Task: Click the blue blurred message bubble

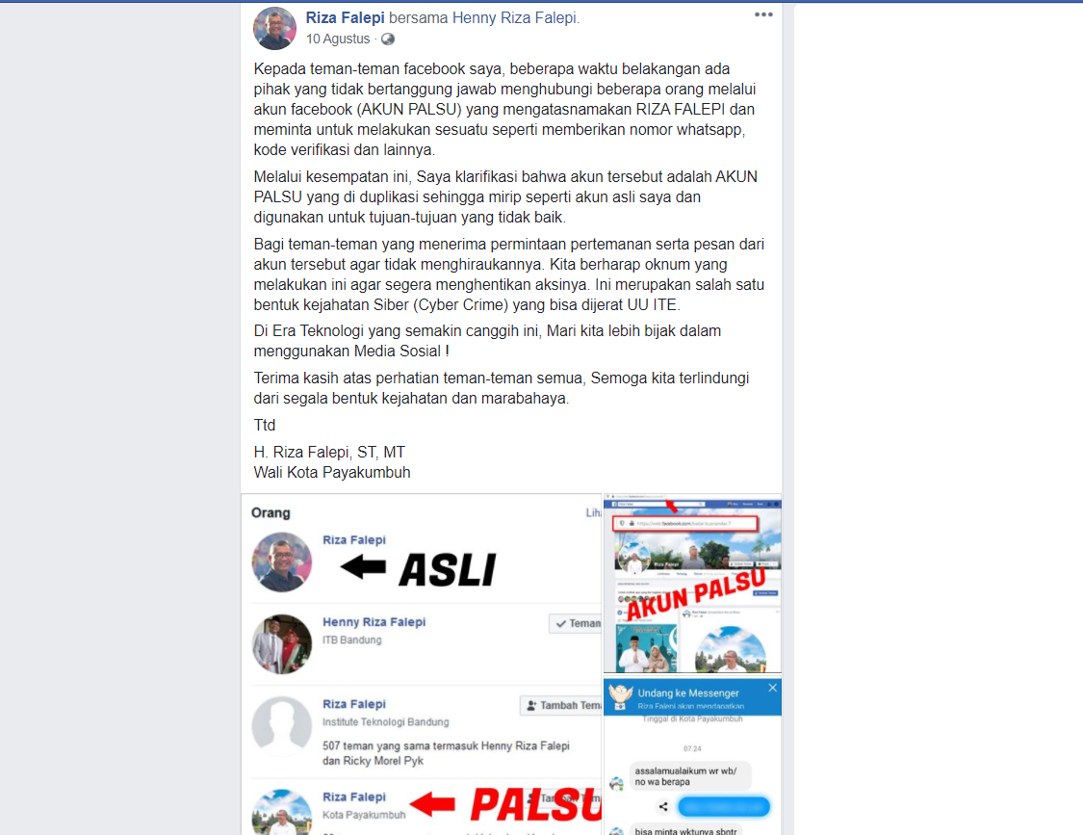Action: (x=724, y=806)
